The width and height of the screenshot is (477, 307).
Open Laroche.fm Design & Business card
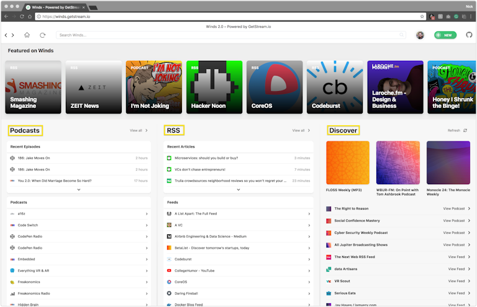395,87
